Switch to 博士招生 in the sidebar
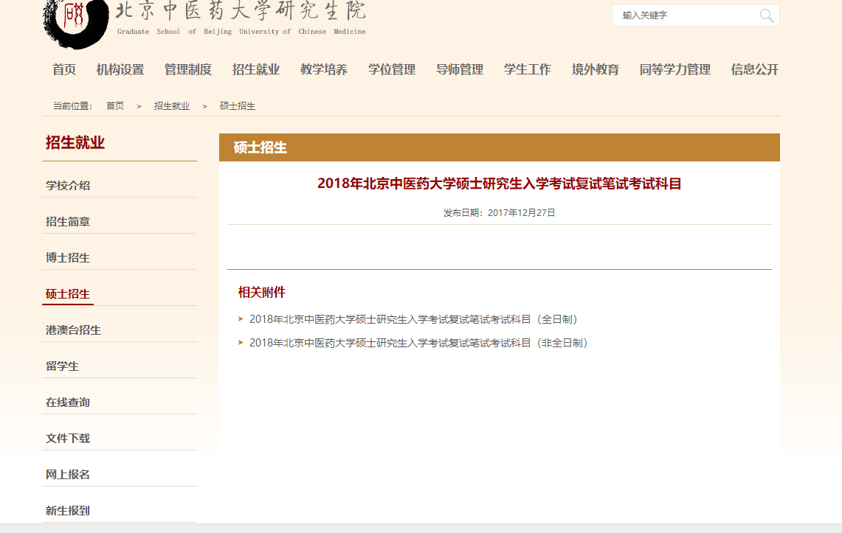Screen dimensions: 842x533 click(x=68, y=258)
